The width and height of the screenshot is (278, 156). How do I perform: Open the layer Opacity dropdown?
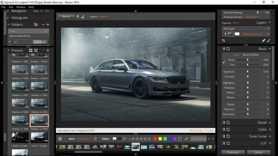236,23
